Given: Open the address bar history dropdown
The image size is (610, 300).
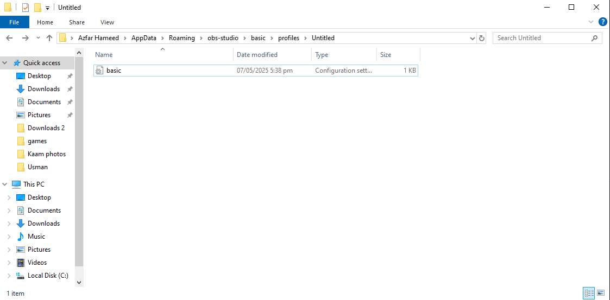Looking at the screenshot, I should (472, 38).
